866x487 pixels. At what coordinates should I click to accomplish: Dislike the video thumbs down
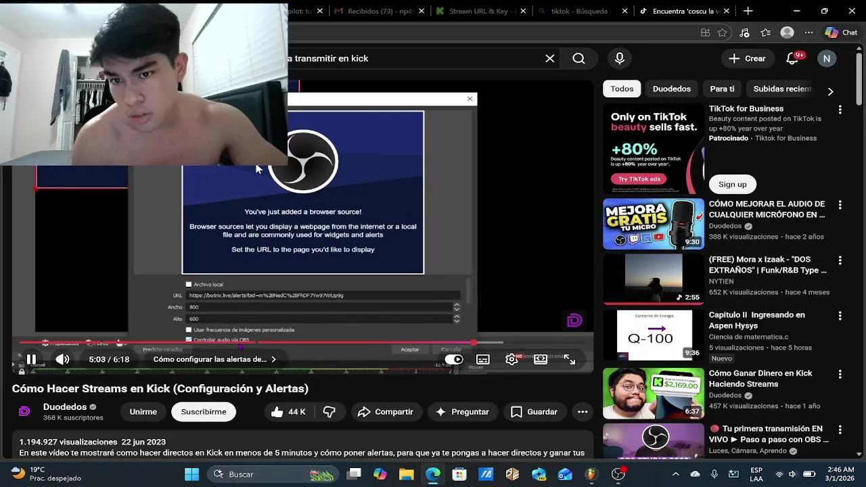pos(329,411)
